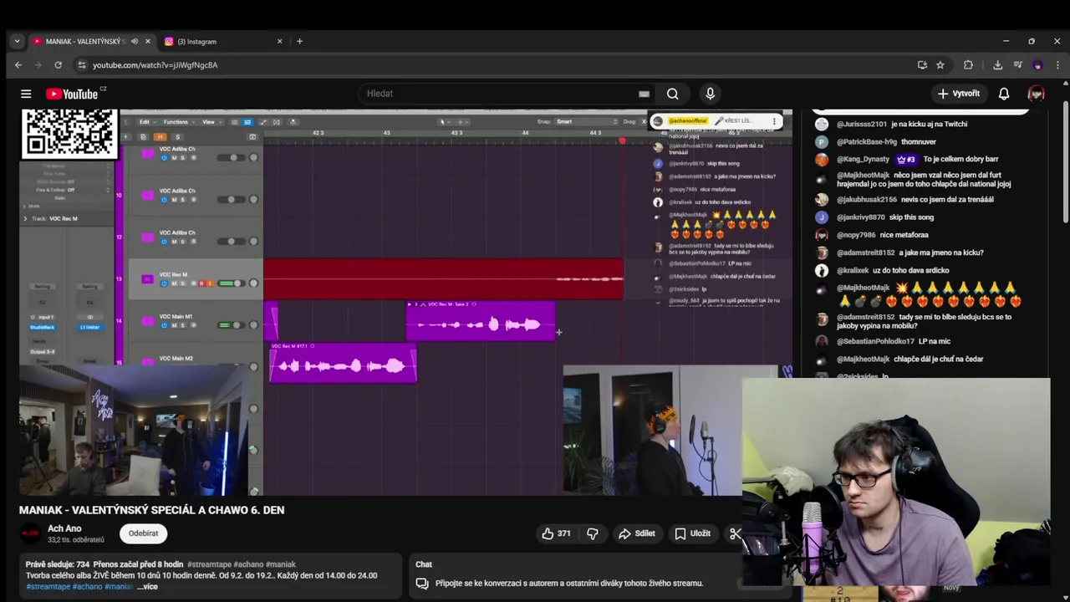This screenshot has height=602, width=1070.
Task: Open pinned chat message options dots
Action: click(x=774, y=121)
